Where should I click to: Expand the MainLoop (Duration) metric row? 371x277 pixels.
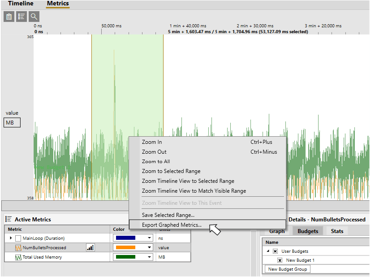tap(11, 238)
